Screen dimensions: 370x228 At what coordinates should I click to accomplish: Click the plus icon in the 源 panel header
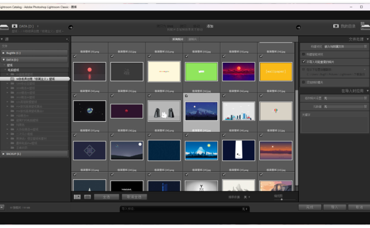click(67, 39)
